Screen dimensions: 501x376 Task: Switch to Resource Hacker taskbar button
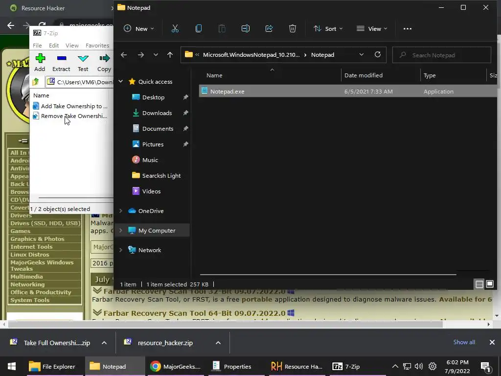pyautogui.click(x=297, y=366)
